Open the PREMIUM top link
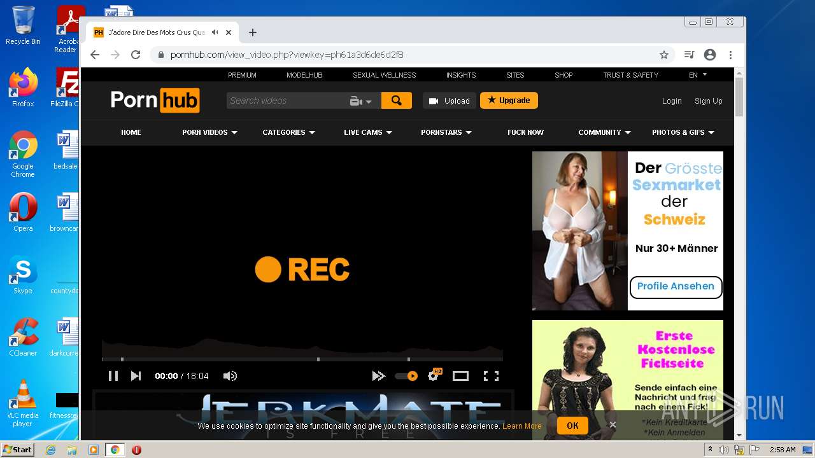Screen dimensions: 815x458 [242, 75]
